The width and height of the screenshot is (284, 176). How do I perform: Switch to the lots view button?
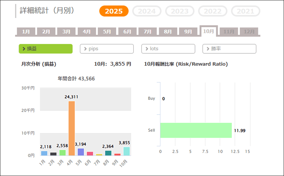tap(168, 49)
